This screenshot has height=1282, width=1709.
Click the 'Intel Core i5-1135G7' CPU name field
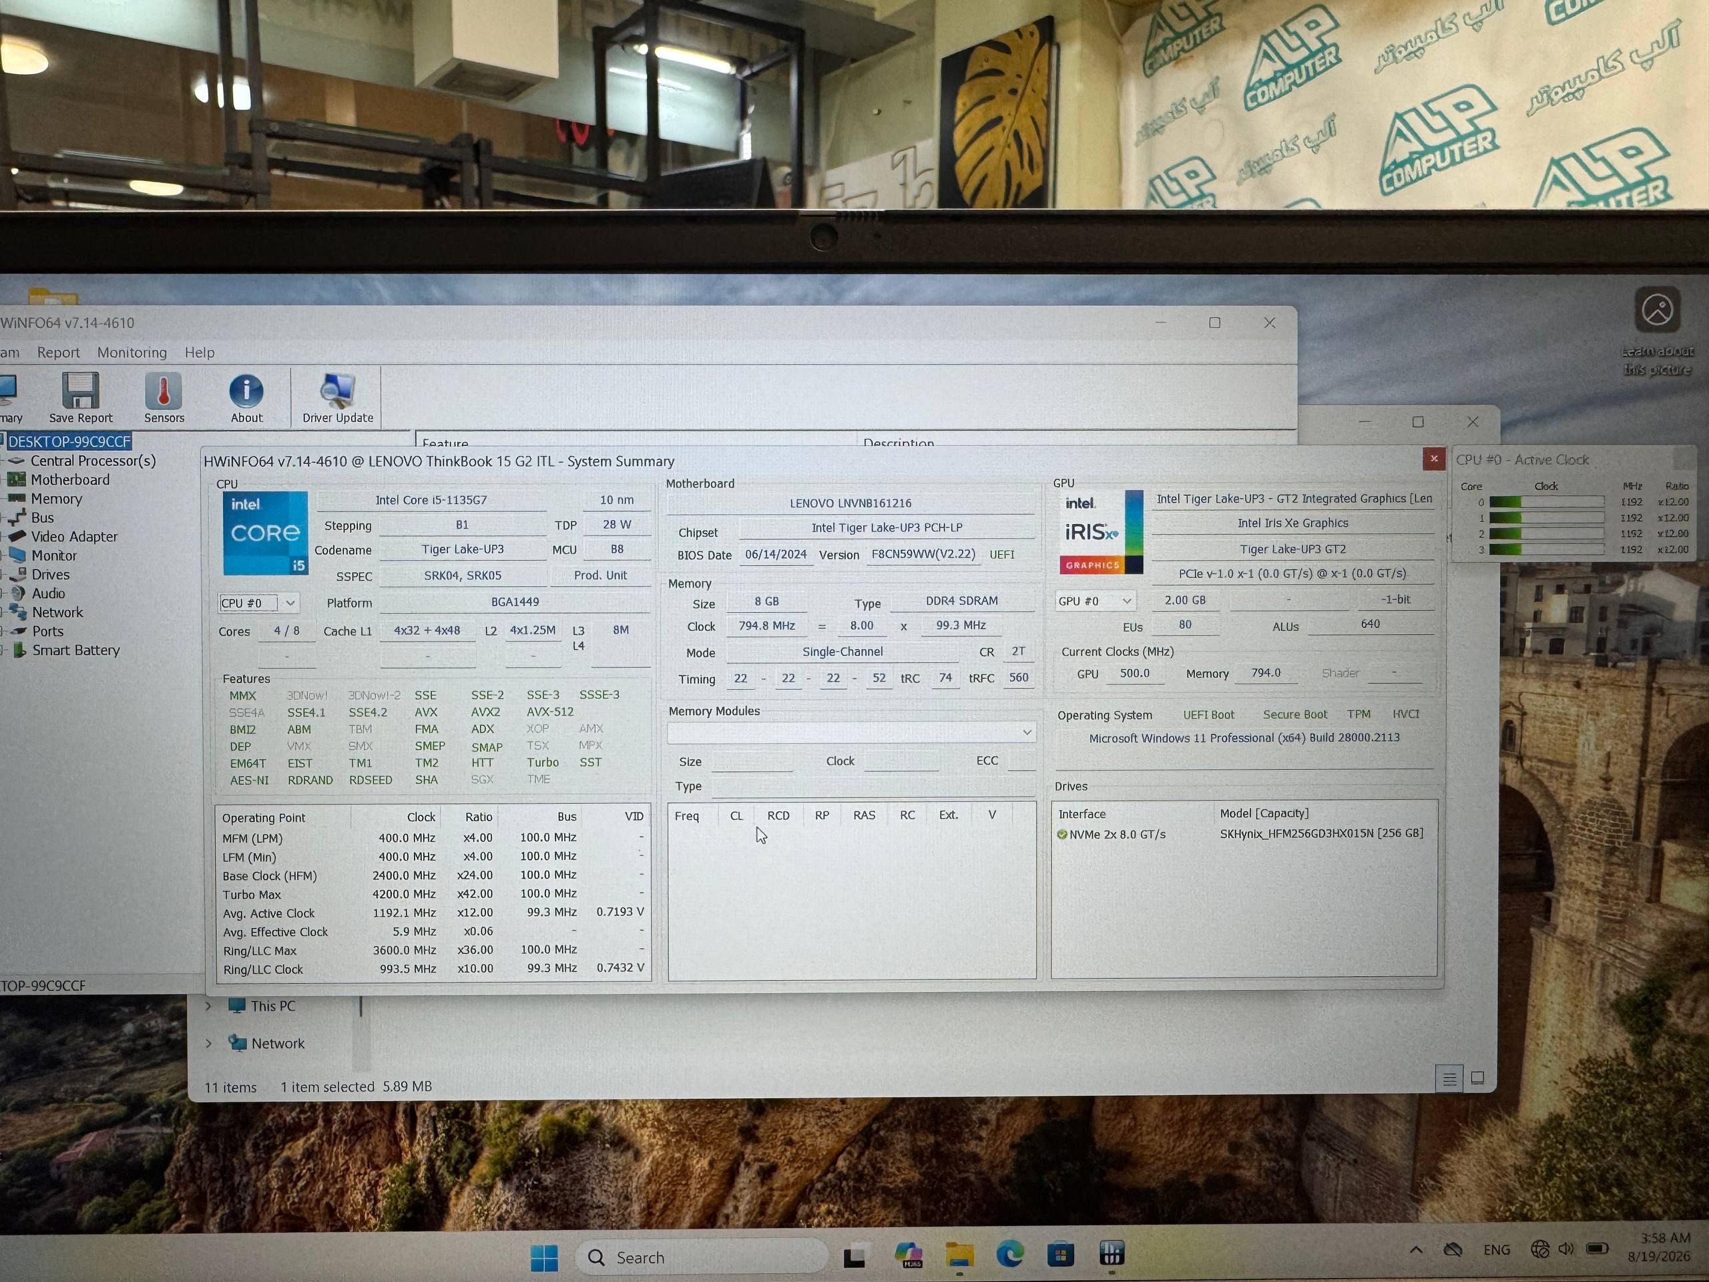(431, 501)
